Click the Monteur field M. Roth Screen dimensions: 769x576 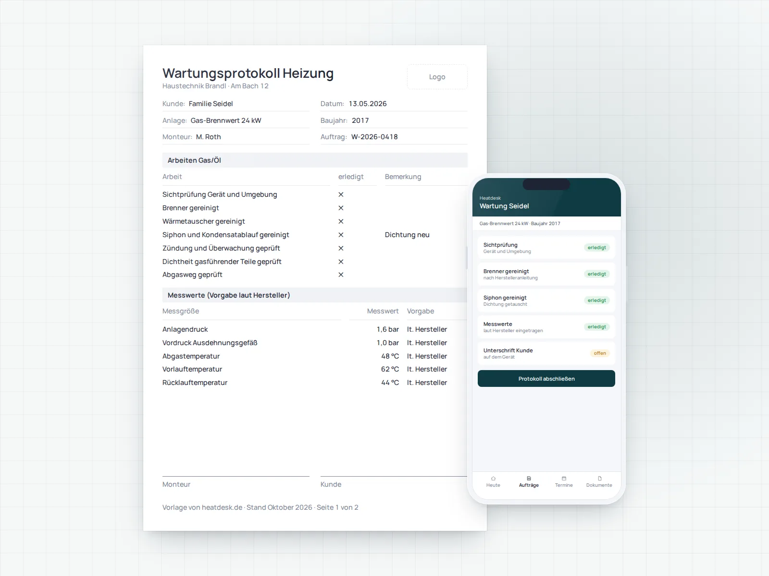point(236,137)
